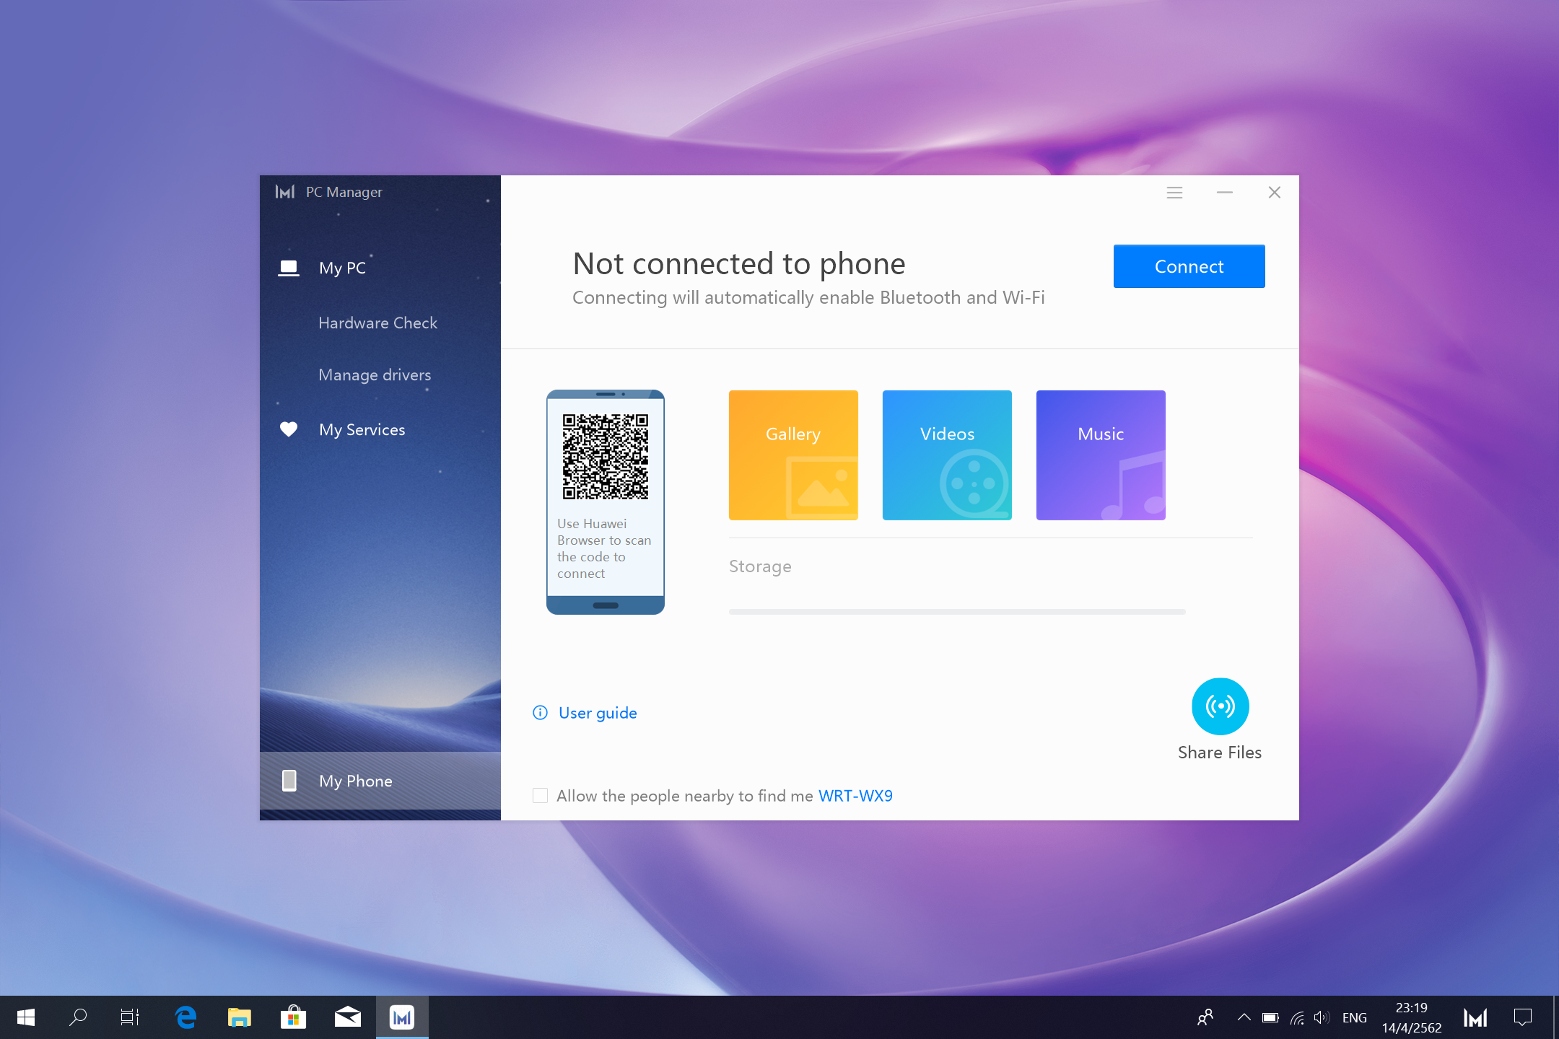Screen dimensions: 1559x1039
Task: Click PC Manager taskbar button
Action: pos(402,1017)
